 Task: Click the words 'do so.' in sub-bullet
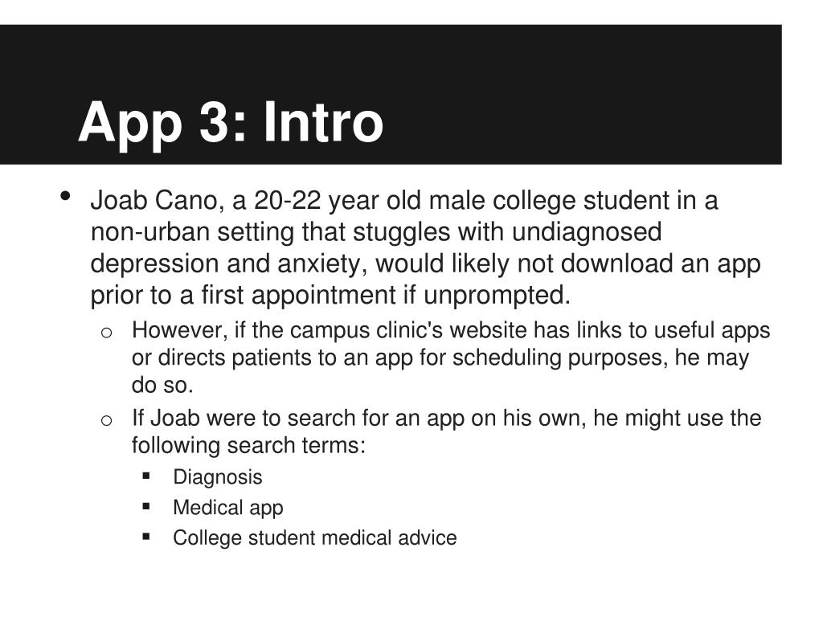pos(162,385)
